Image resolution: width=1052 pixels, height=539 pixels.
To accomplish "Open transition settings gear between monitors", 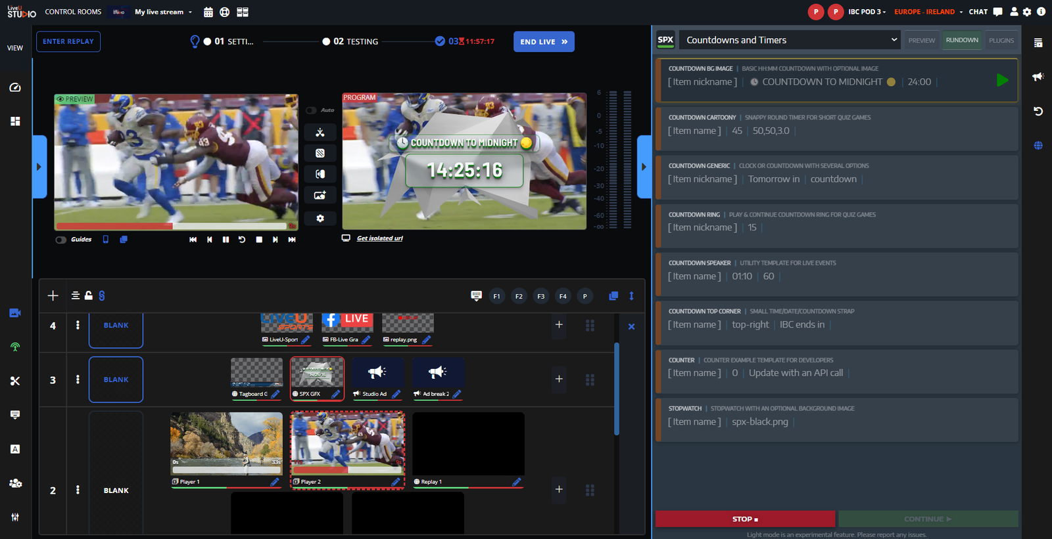I will pyautogui.click(x=320, y=218).
